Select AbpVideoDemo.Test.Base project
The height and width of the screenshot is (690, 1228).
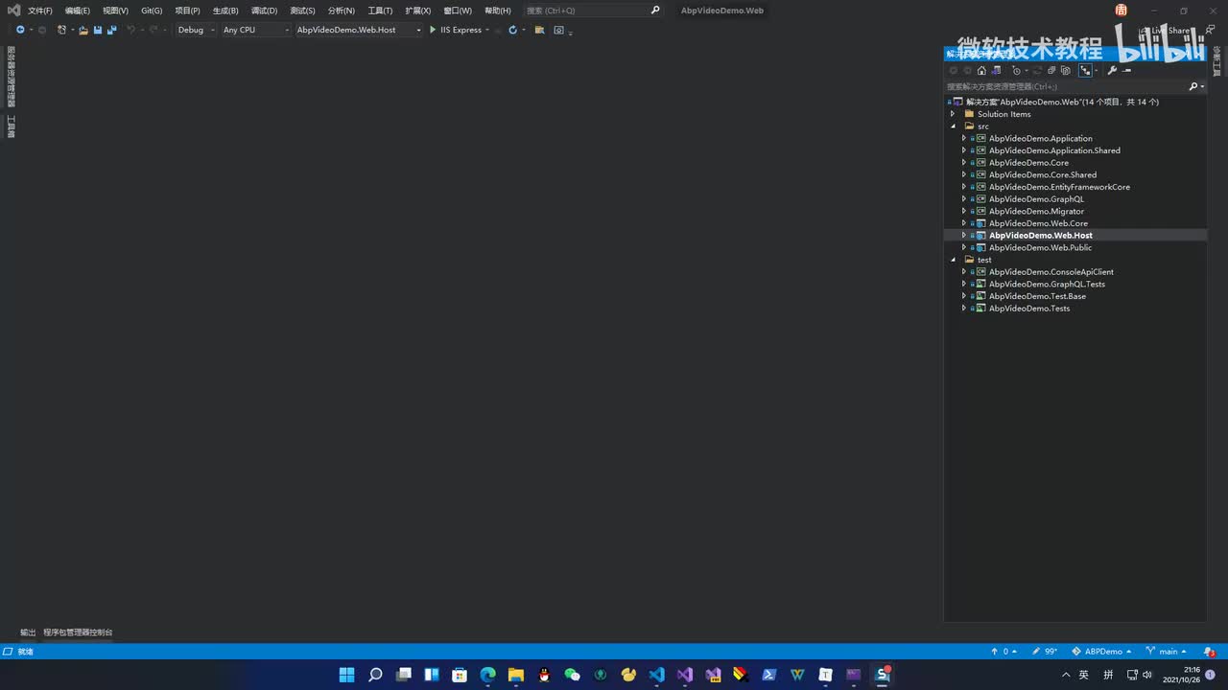1037,296
